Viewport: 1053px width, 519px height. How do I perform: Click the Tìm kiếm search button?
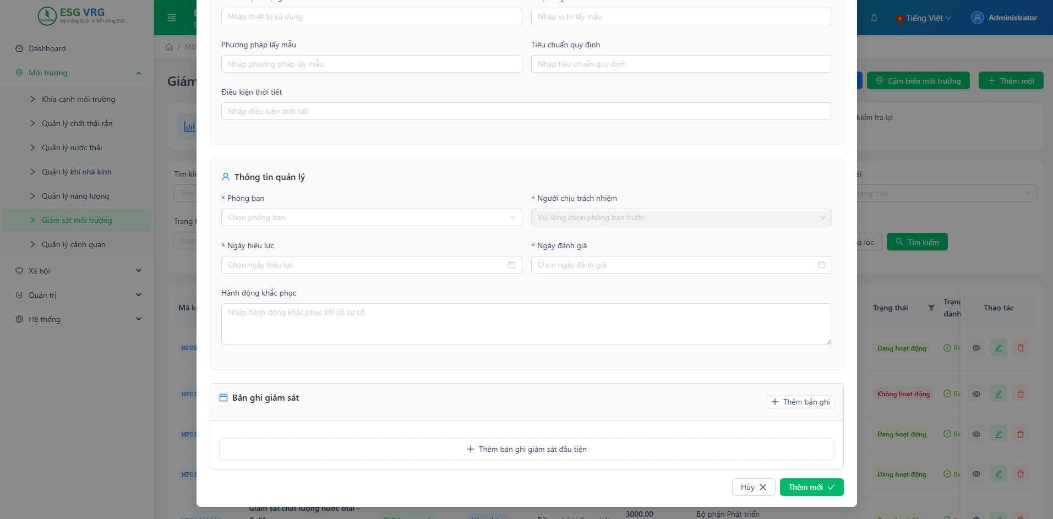917,242
